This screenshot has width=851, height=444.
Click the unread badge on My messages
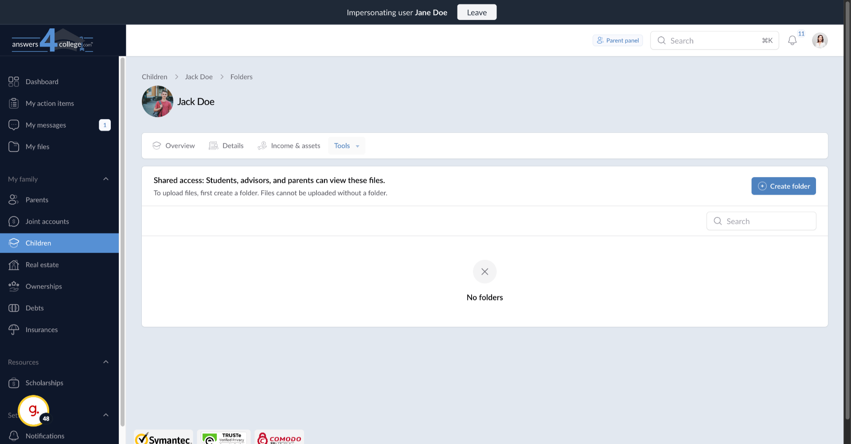click(105, 125)
